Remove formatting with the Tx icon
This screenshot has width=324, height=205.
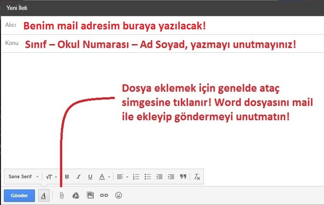tap(197, 177)
